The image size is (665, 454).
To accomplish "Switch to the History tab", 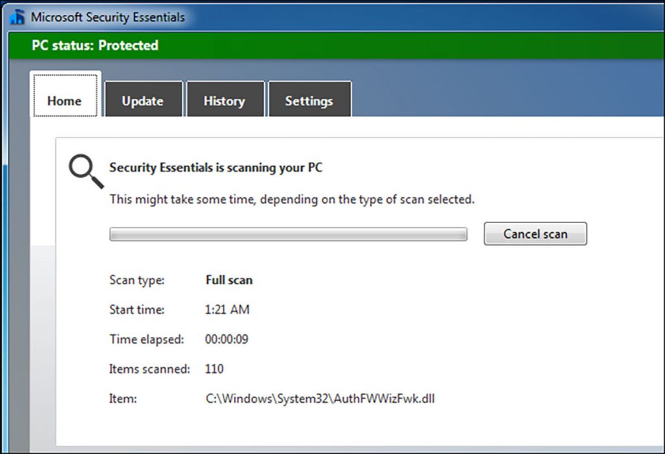I will tap(225, 101).
